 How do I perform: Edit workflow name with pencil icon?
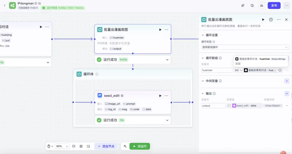pos(40,3)
